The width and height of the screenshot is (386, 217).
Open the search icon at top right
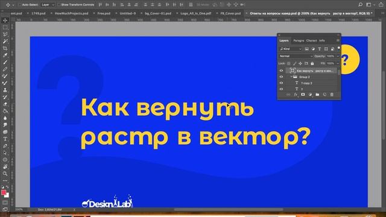(x=361, y=4)
